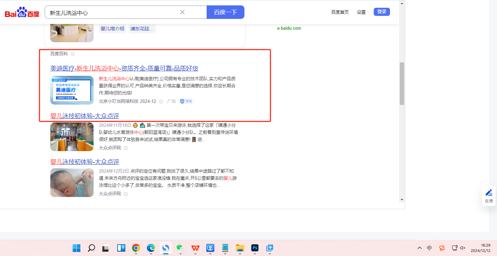This screenshot has width=497, height=256.
Task: Toggle the 中 Chinese input mode indicator
Action: [x=429, y=248]
